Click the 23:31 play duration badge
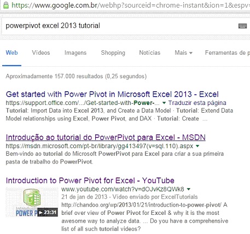The image size is (250, 234). coord(48,212)
